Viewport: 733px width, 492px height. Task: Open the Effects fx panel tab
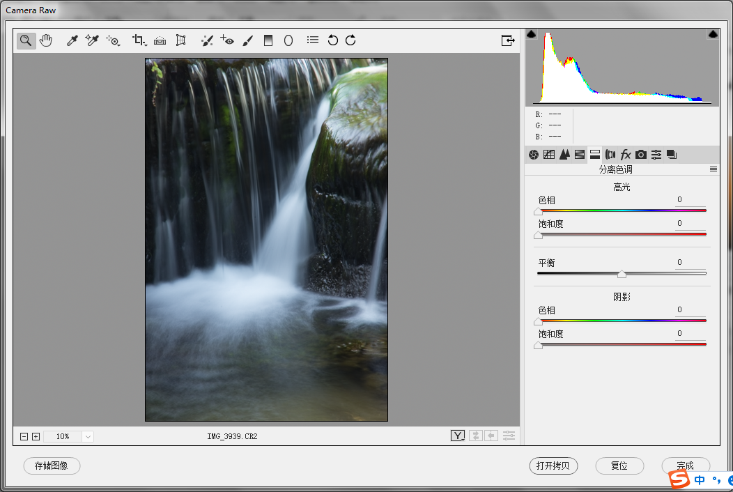click(626, 155)
